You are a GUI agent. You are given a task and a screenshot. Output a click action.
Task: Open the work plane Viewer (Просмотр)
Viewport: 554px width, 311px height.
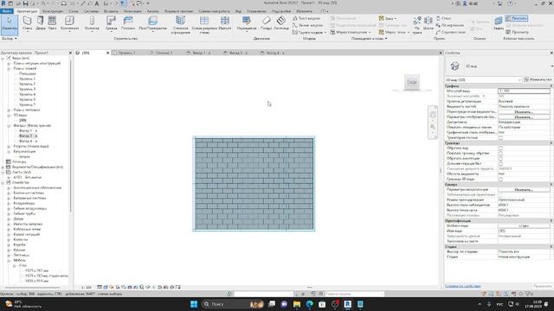(x=518, y=32)
